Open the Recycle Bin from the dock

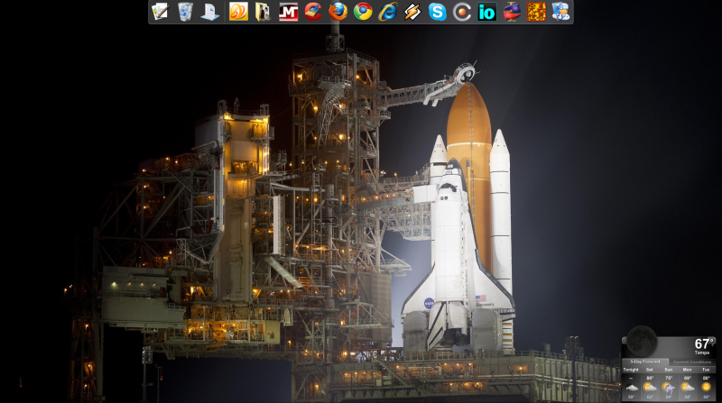tap(185, 12)
